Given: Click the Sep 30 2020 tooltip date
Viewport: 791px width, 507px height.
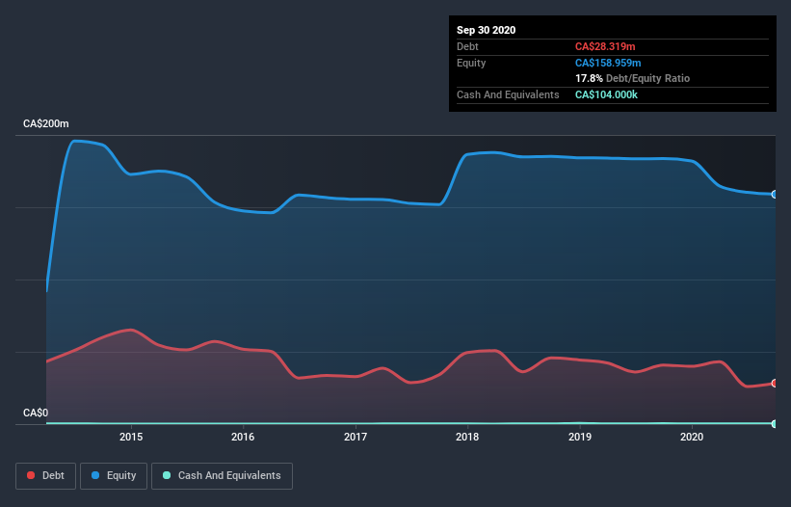Looking at the screenshot, I should 487,30.
